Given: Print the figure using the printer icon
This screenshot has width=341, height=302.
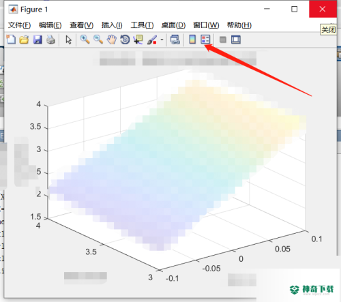Looking at the screenshot, I should [51, 40].
